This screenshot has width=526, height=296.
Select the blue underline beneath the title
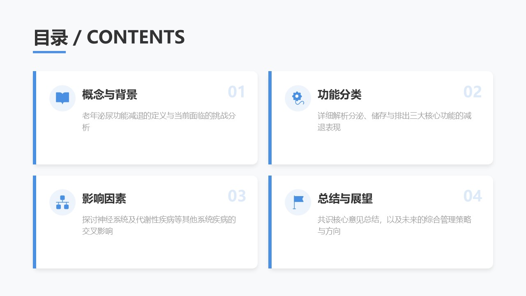click(x=49, y=52)
